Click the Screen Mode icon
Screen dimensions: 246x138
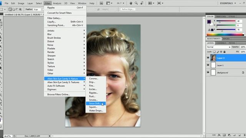click(x=160, y=3)
